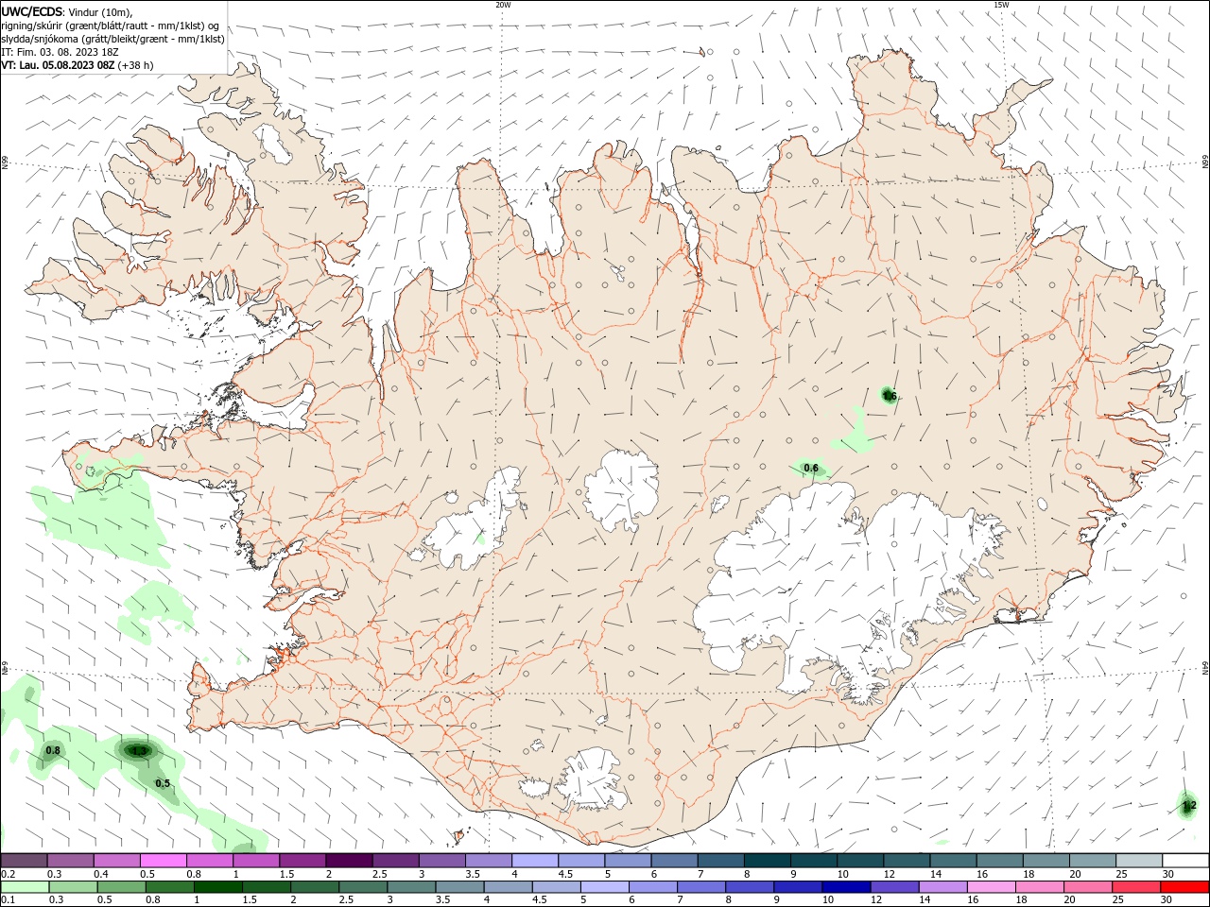Click the darkest green 1–1.5 swatch in bottom legend
The image size is (1210, 907).
[x=217, y=887]
